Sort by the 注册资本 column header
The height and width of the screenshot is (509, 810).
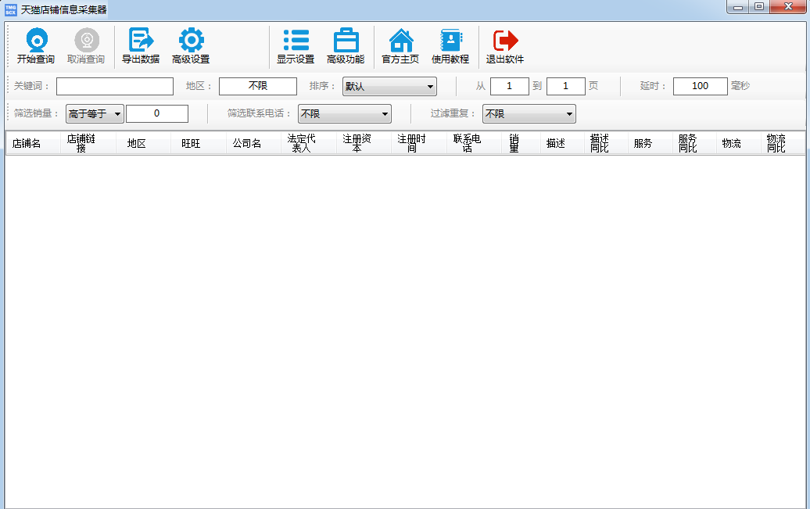[x=364, y=143]
